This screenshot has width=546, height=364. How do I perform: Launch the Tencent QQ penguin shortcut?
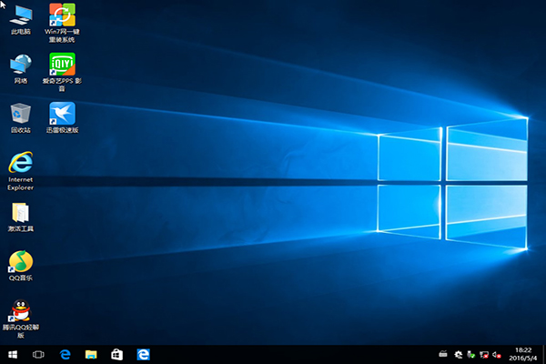pos(20,311)
